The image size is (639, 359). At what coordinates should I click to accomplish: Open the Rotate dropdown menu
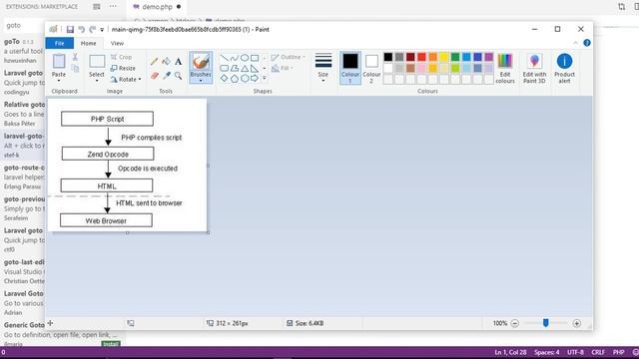[x=126, y=80]
